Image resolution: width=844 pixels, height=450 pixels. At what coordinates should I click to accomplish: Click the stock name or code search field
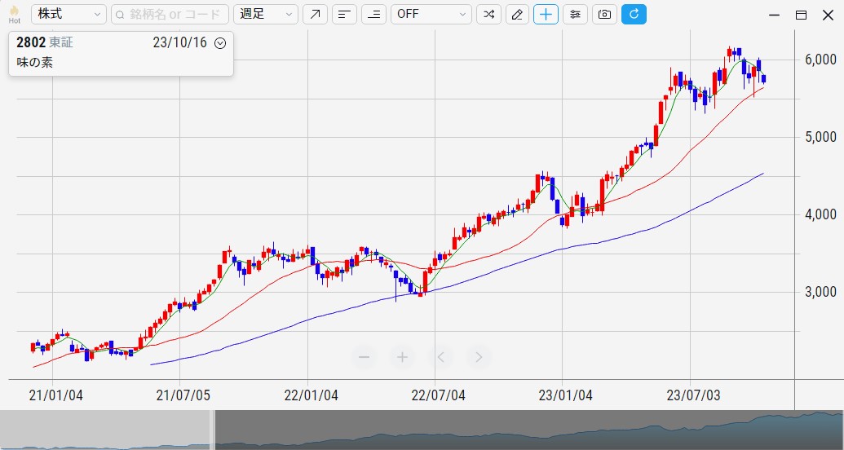coord(170,15)
